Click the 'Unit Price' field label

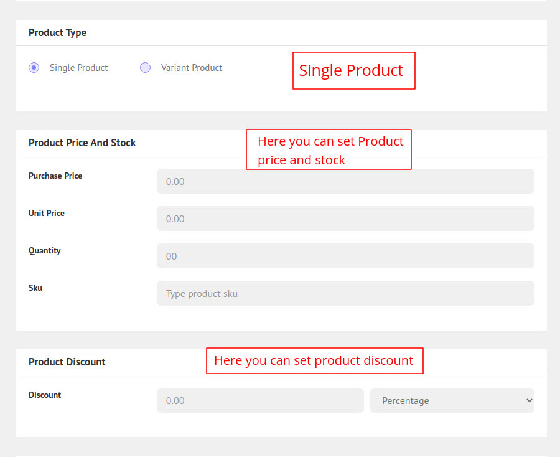click(x=47, y=213)
